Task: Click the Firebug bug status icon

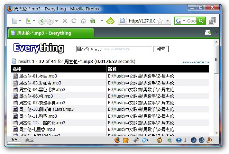Action: coord(136,140)
